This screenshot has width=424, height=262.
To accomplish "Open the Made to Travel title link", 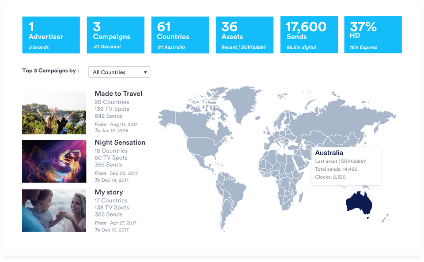I will click(118, 94).
